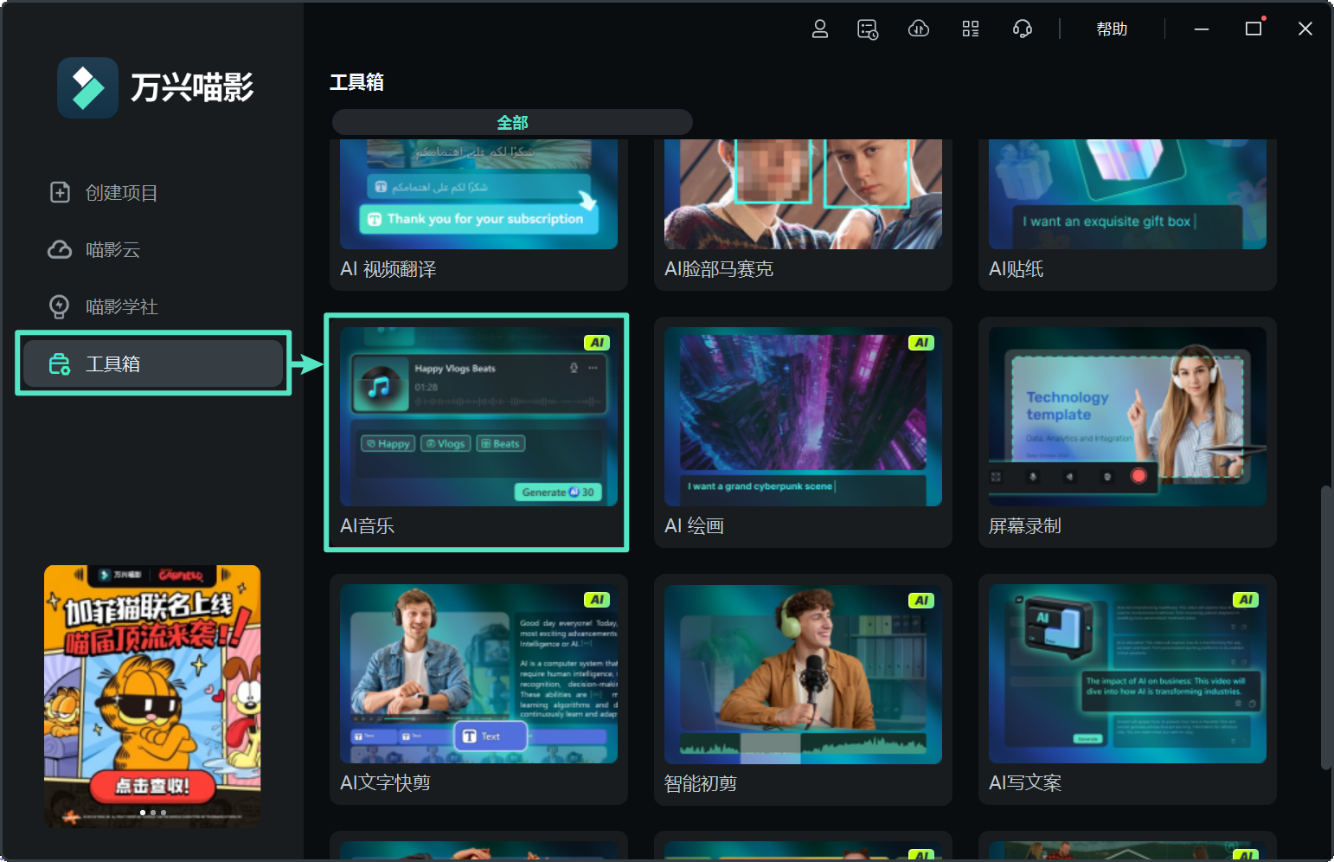Image resolution: width=1334 pixels, height=862 pixels.
Task: Open the AI音乐 tool card
Action: (477, 415)
